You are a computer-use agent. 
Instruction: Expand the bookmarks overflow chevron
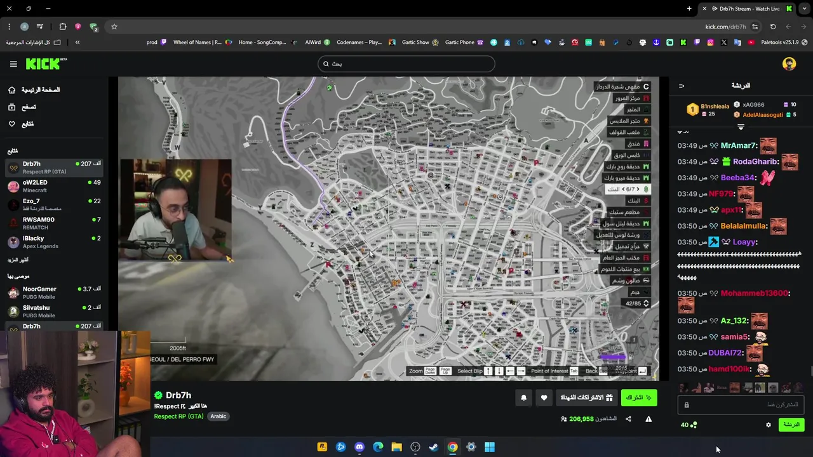click(77, 43)
